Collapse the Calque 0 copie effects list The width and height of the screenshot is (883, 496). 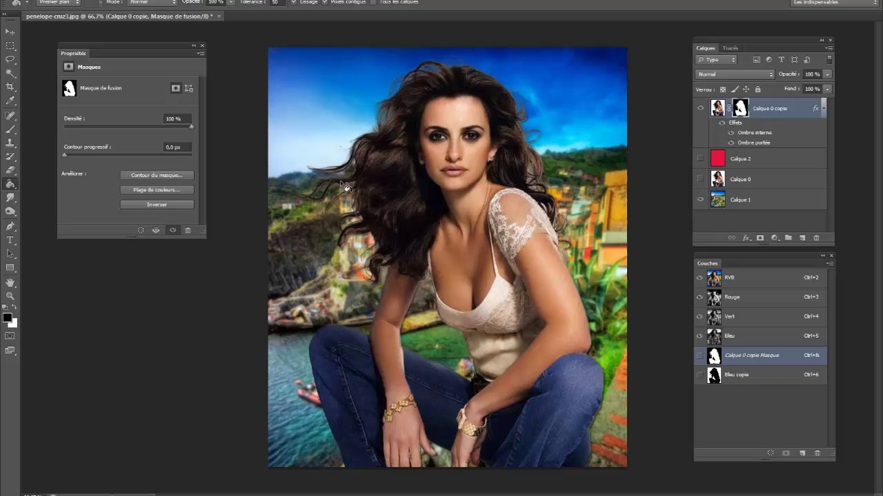coord(824,108)
